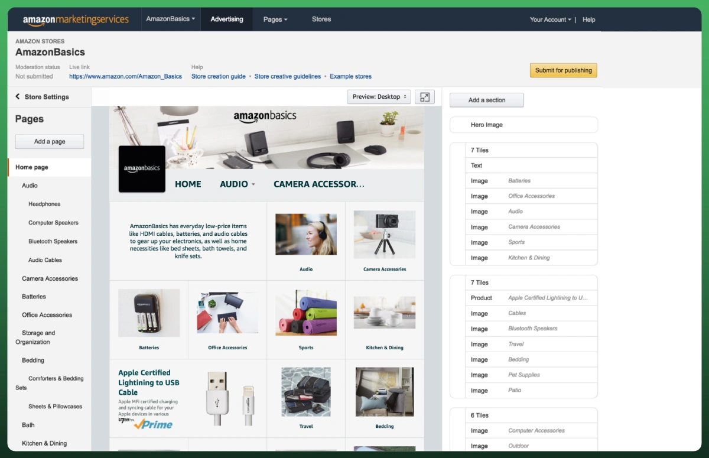Screen dimensions: 709x458
Task: Open the AmazonBasics account dropdown
Action: (170, 19)
